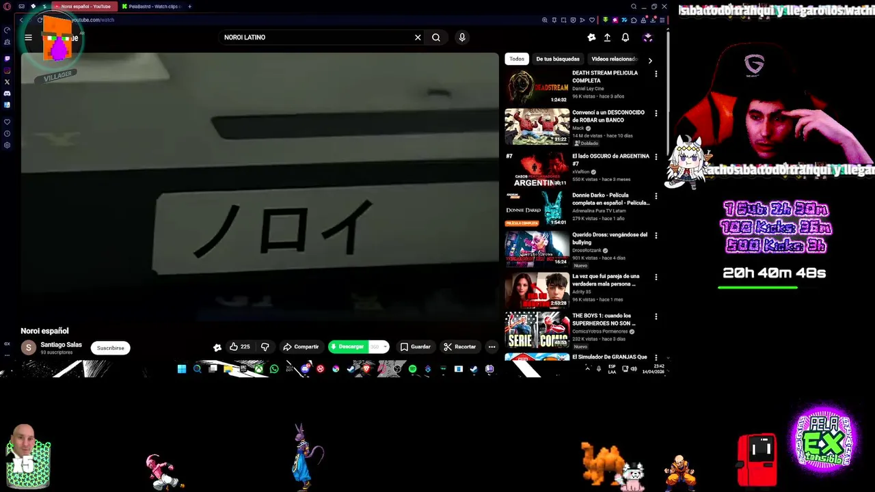Open the Santiago Salas channel name link
875x492 pixels.
coord(61,345)
